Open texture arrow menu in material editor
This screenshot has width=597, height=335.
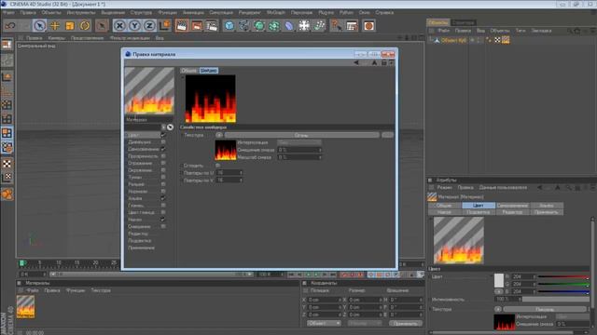[x=219, y=135]
